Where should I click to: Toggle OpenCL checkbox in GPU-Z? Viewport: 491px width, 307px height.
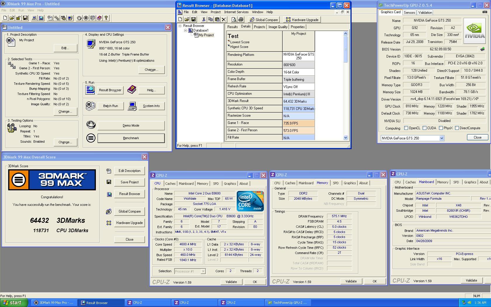406,128
